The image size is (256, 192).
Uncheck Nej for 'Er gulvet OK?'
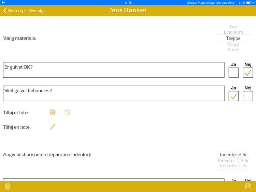point(248,73)
